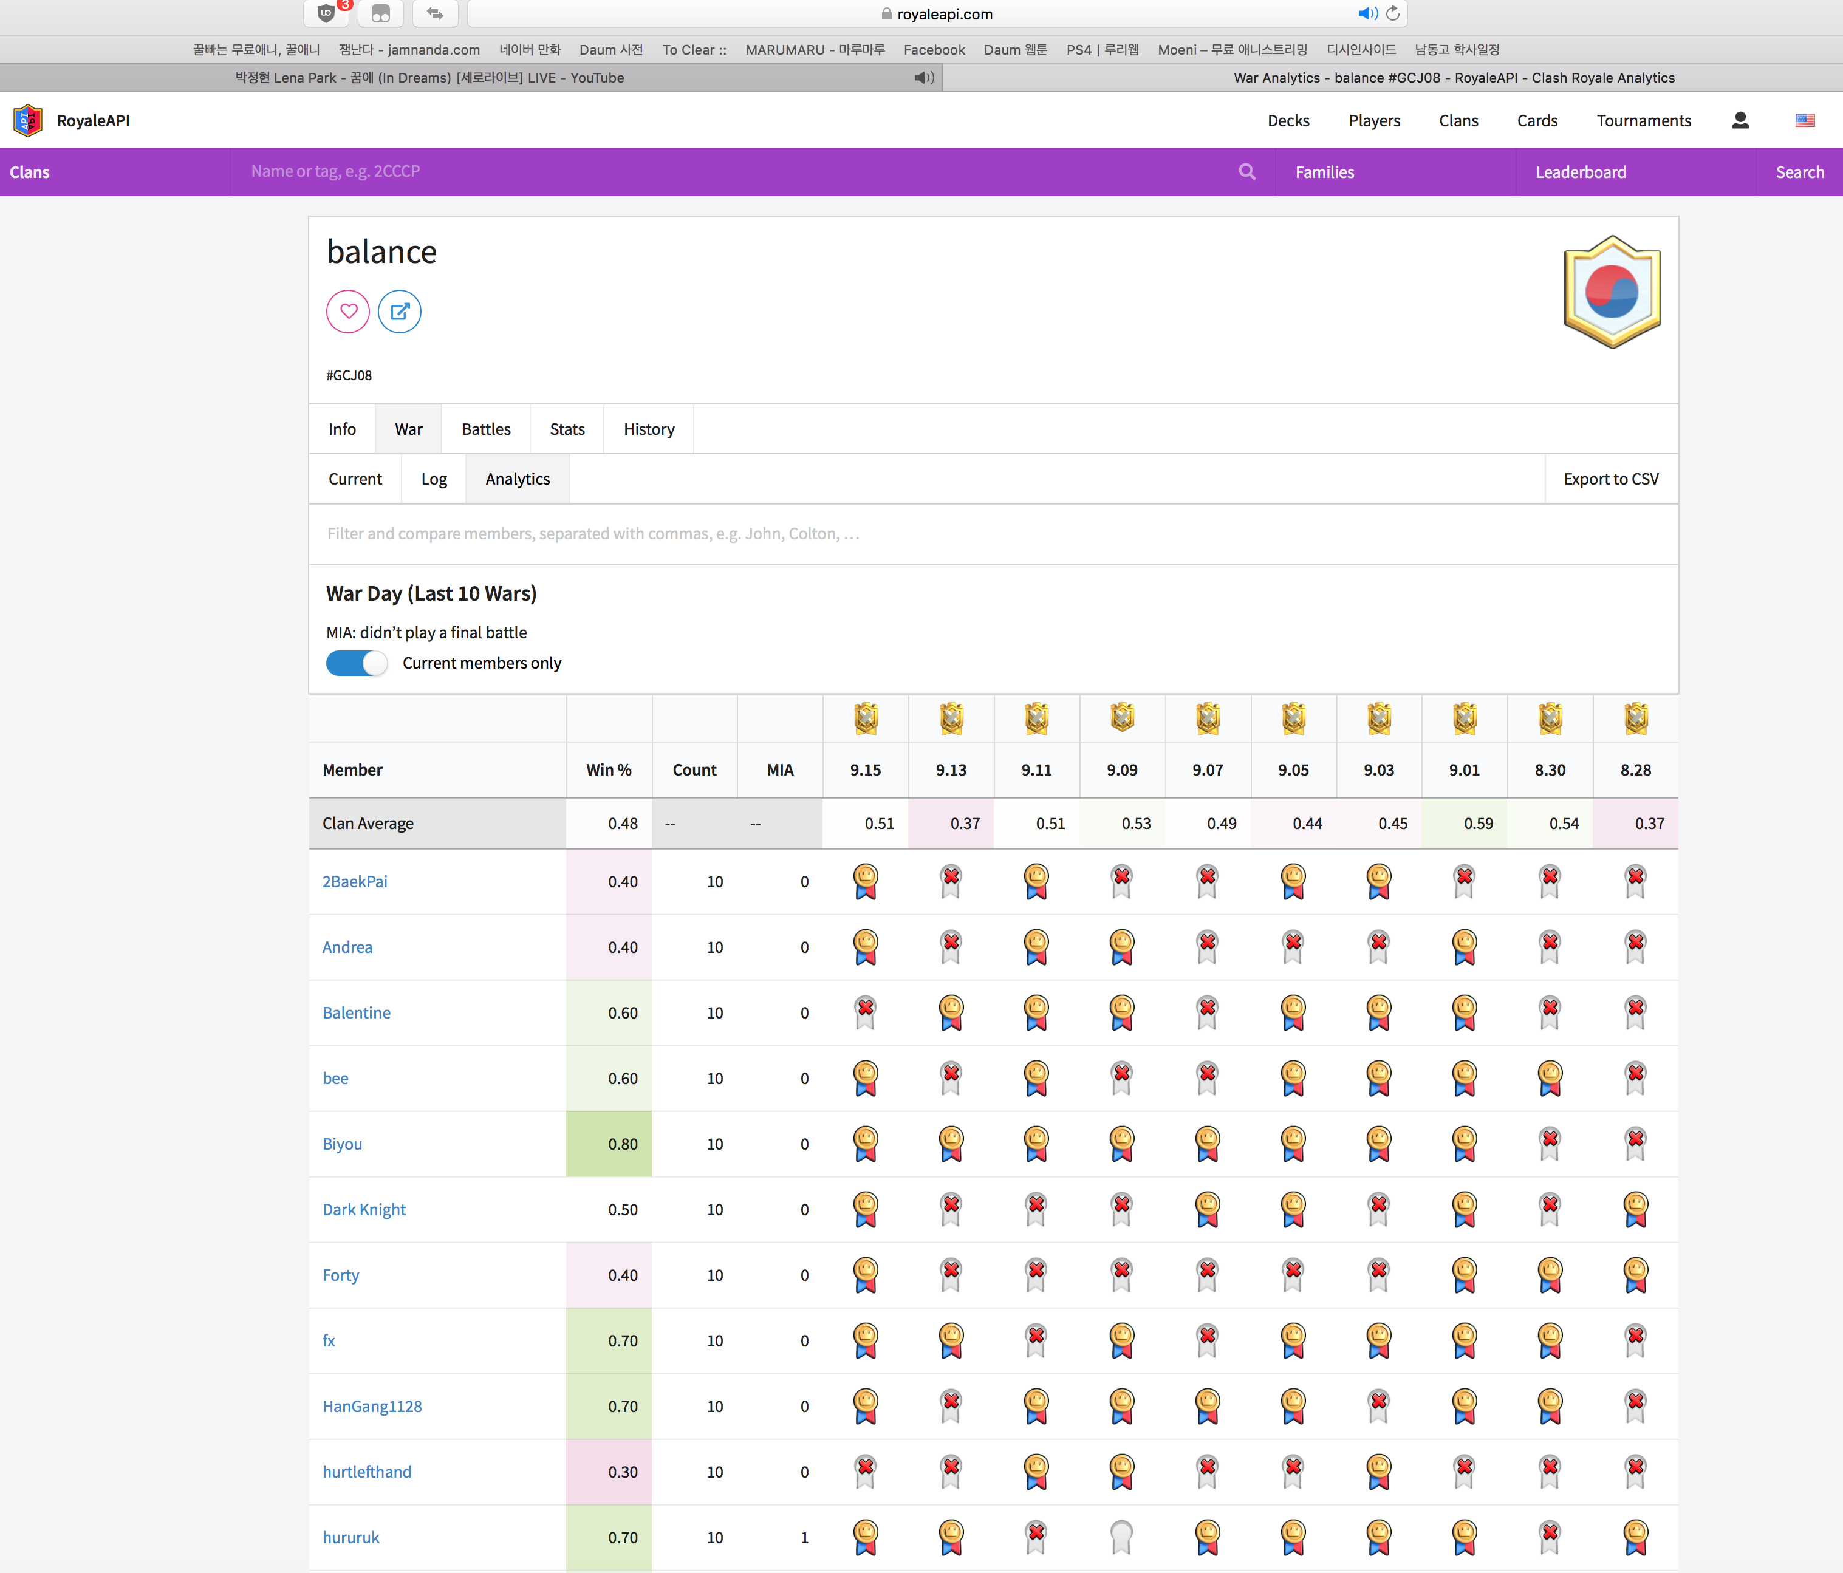Click the Leaderboard link in purple bar
1843x1573 pixels.
click(x=1581, y=172)
